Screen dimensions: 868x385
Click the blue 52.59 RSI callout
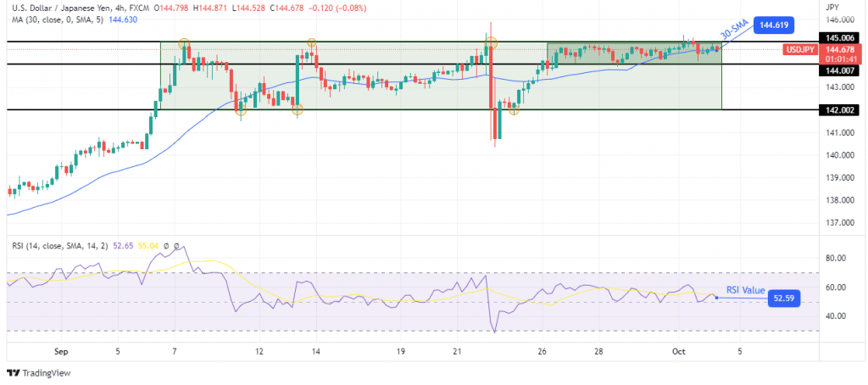pos(784,298)
